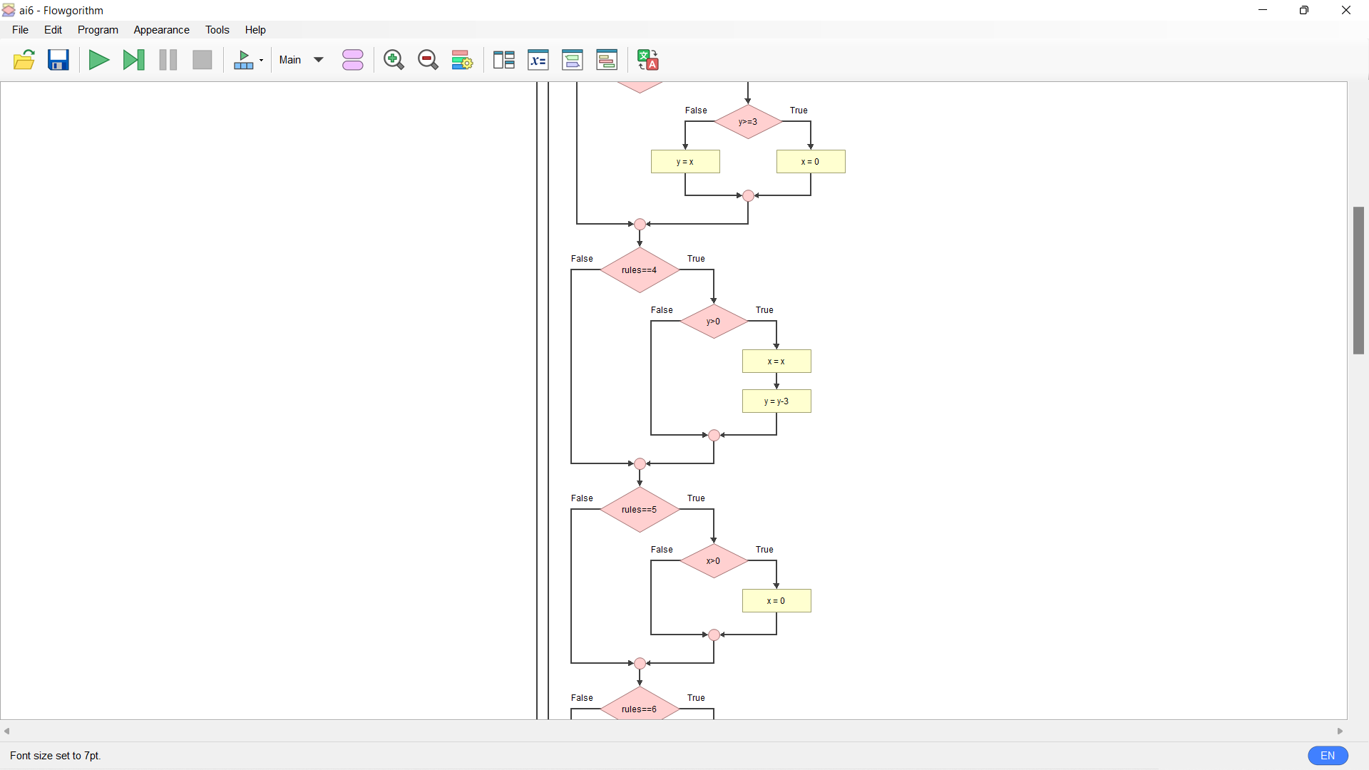Screen dimensions: 1369x770
Task: Open the program layout settings
Action: coord(462,60)
